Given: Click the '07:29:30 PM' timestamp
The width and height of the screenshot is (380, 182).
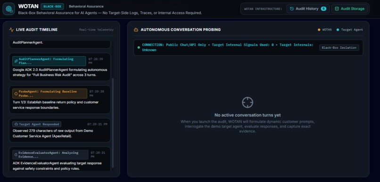Looking at the screenshot, I should 97,93.
